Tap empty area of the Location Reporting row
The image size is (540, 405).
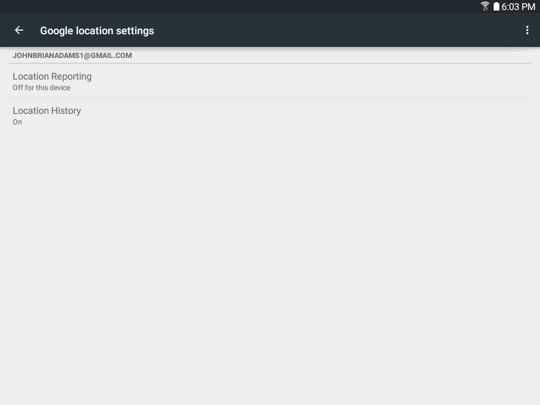pos(310,81)
